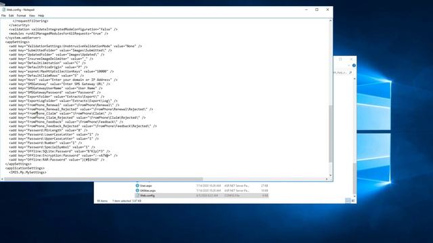Click Notepad vertical scrollbar down arrow
Viewport: 433px width, 243px height.
click(x=331, y=175)
